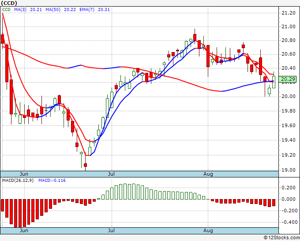The width and height of the screenshot is (300, 241).
Task: Click the current price tag 20.29
Action: 288,79
